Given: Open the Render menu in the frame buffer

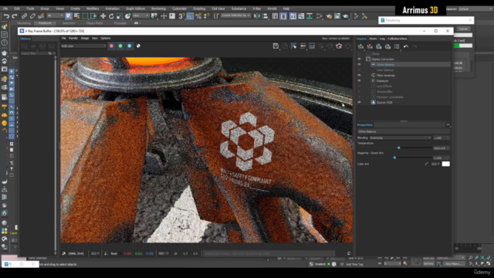Looking at the screenshot, I should tap(73, 38).
